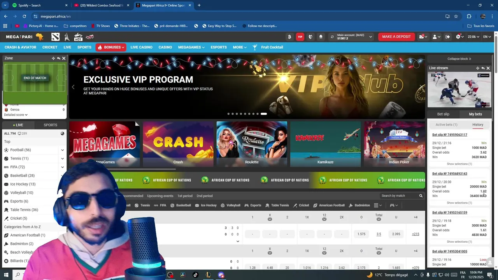498x280 pixels.
Task: Filter by Table Tennis in sports bar
Action: (x=277, y=205)
